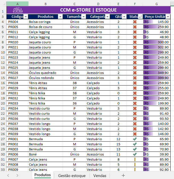Image resolution: width=174 pixels, height=179 pixels.
Task: Open the Categoria column filter dropdown
Action: 107,17
